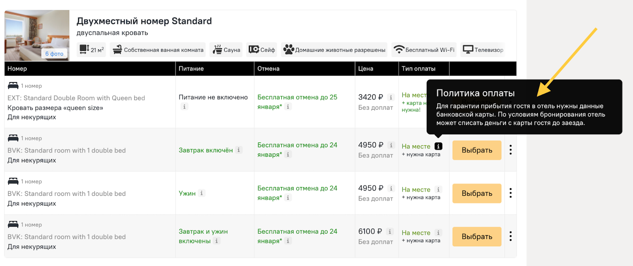Click the pets allowed paw icon
Viewport: 633px width, 266px height.
coord(289,49)
